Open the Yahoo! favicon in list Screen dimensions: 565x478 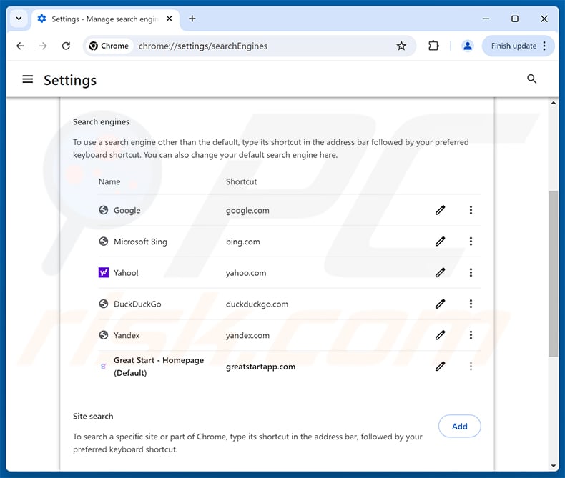click(104, 272)
